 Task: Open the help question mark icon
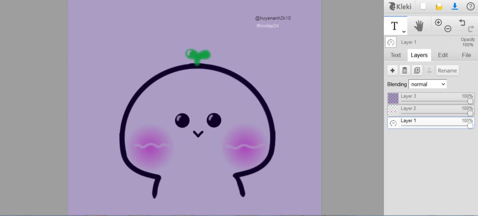tap(471, 7)
